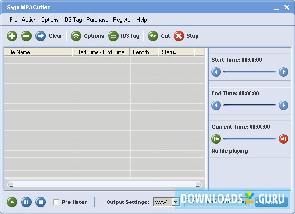Open the Register menu

(122, 20)
